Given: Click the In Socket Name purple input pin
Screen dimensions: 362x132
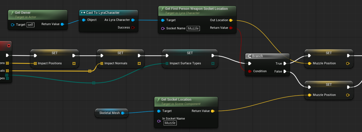Looking at the screenshot, I should 159,121.
